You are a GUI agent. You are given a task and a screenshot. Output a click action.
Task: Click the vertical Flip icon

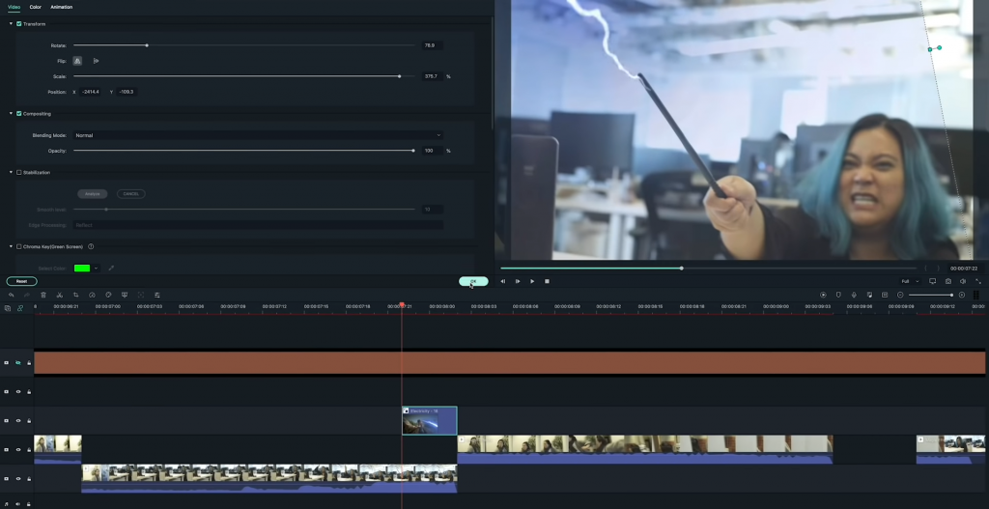point(96,61)
